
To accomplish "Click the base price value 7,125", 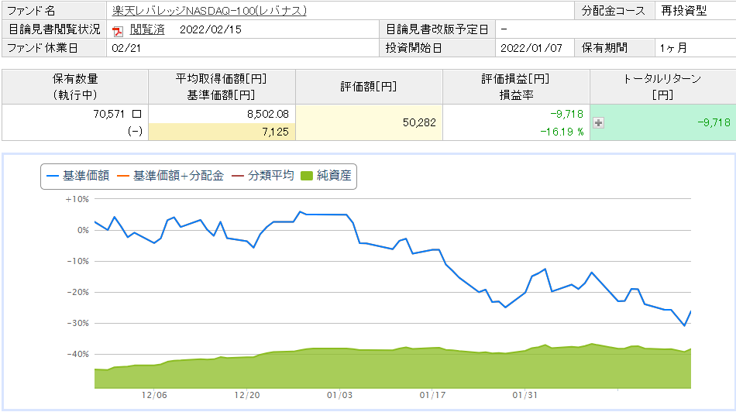I will pos(276,132).
